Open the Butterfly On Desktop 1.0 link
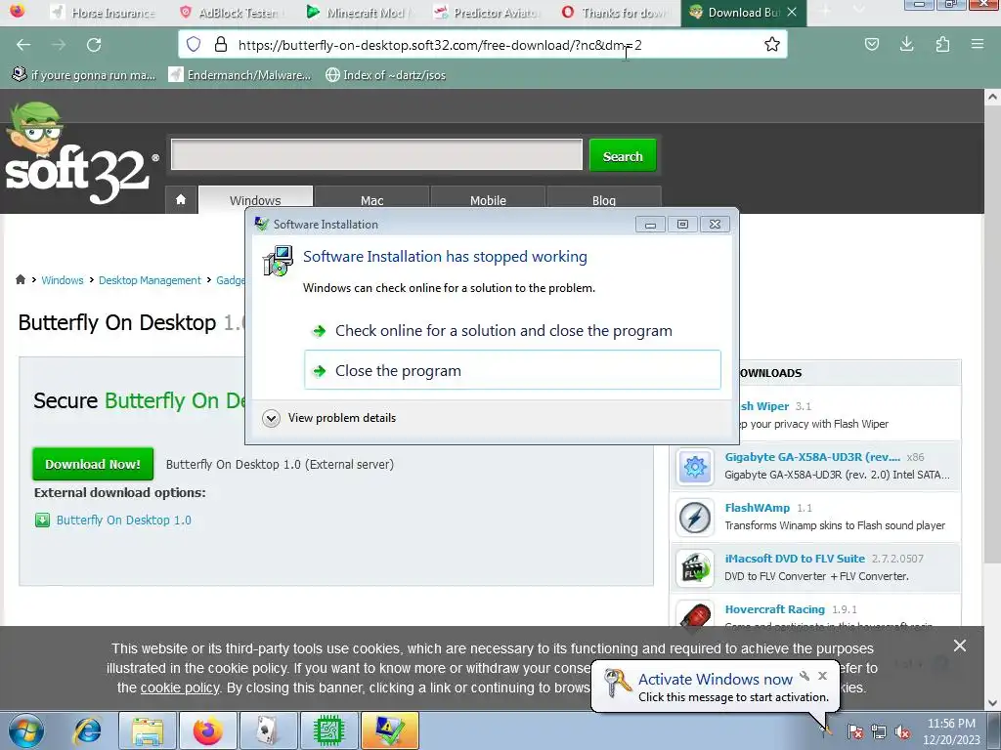The image size is (1001, 750). 124,520
